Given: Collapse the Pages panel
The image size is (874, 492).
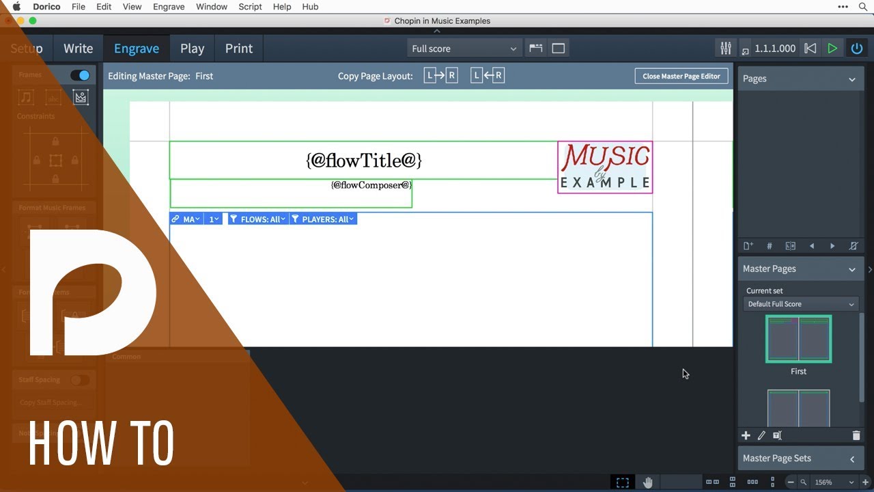Looking at the screenshot, I should 852,79.
